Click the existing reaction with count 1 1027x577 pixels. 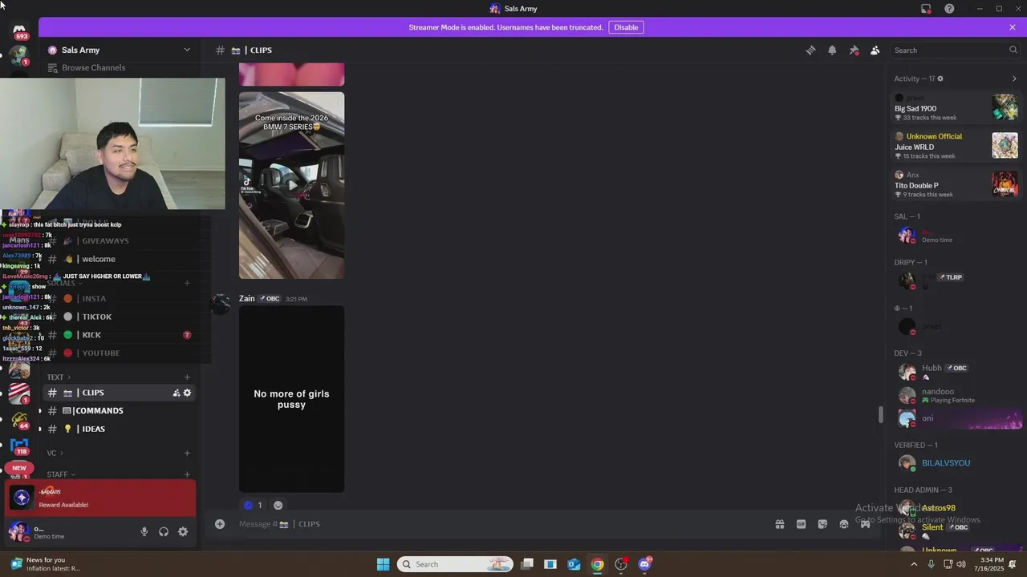pyautogui.click(x=254, y=505)
